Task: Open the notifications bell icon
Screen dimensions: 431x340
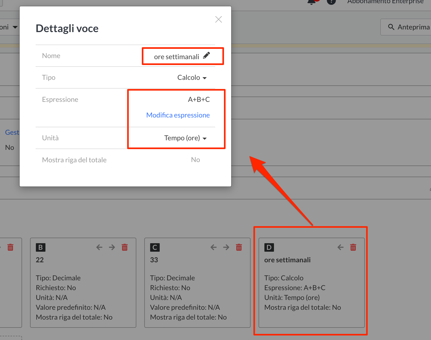Action: 311,2
